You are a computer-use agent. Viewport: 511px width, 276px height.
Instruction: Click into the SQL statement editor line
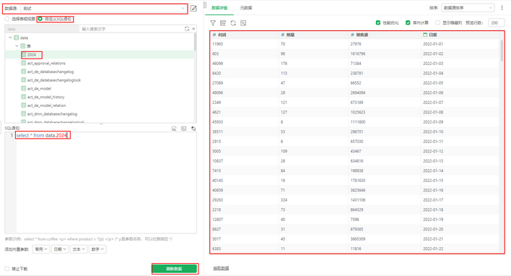[x=42, y=135]
